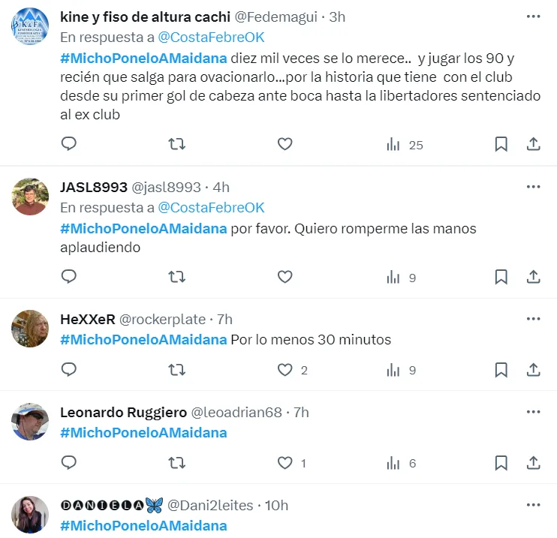Viewport: 557px width, 538px height.
Task: Open more options for the JASL8993 tweet
Action: 533,186
